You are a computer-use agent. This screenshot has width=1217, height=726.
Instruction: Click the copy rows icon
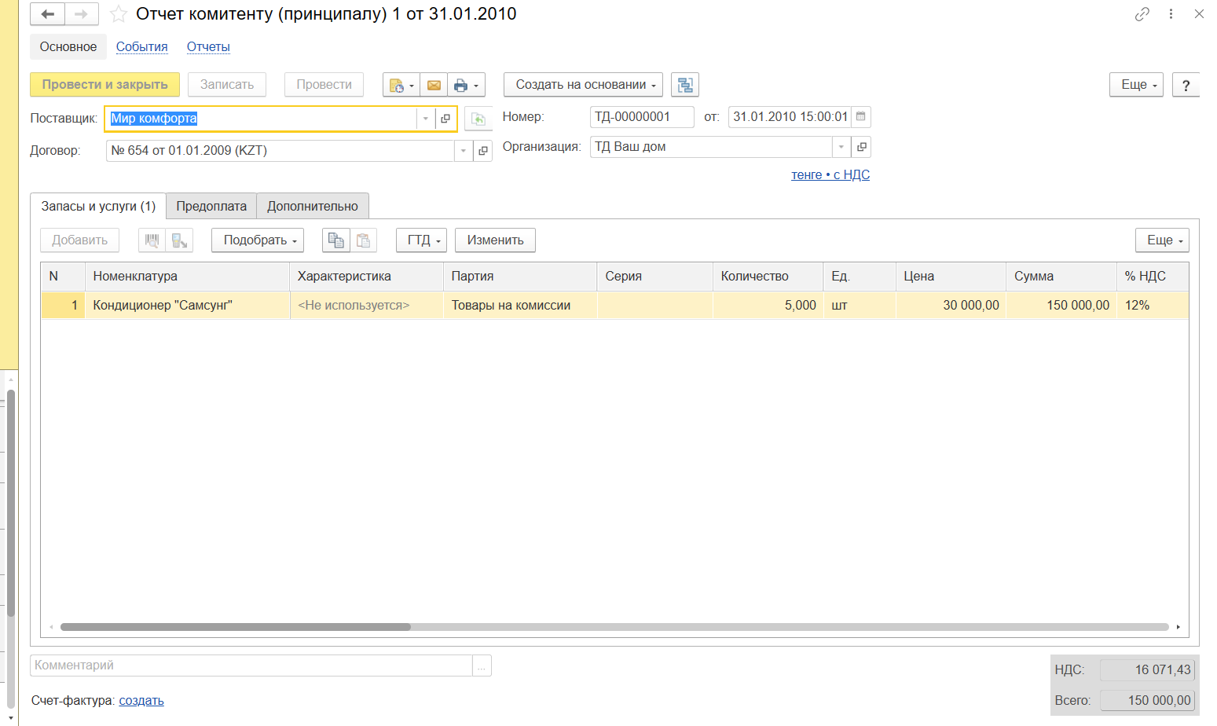[335, 240]
